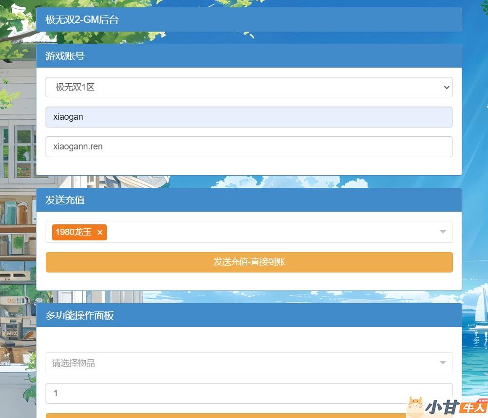Expand the recharge amount dropdown arrow

(443, 232)
